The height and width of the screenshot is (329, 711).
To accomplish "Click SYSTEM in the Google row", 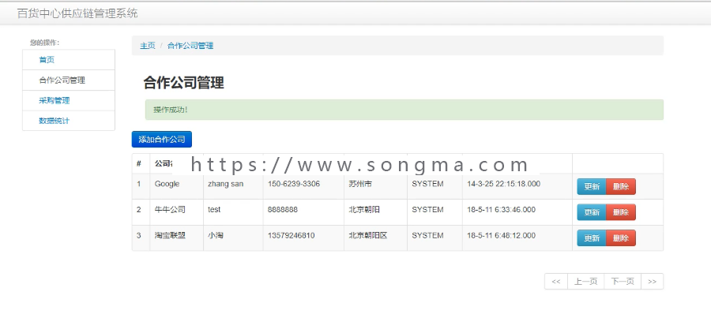I will (427, 184).
